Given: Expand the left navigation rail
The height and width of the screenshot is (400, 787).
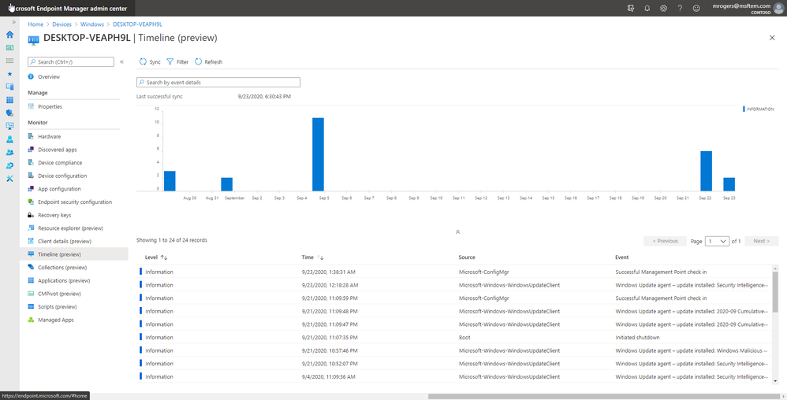Looking at the screenshot, I should coord(13,23).
